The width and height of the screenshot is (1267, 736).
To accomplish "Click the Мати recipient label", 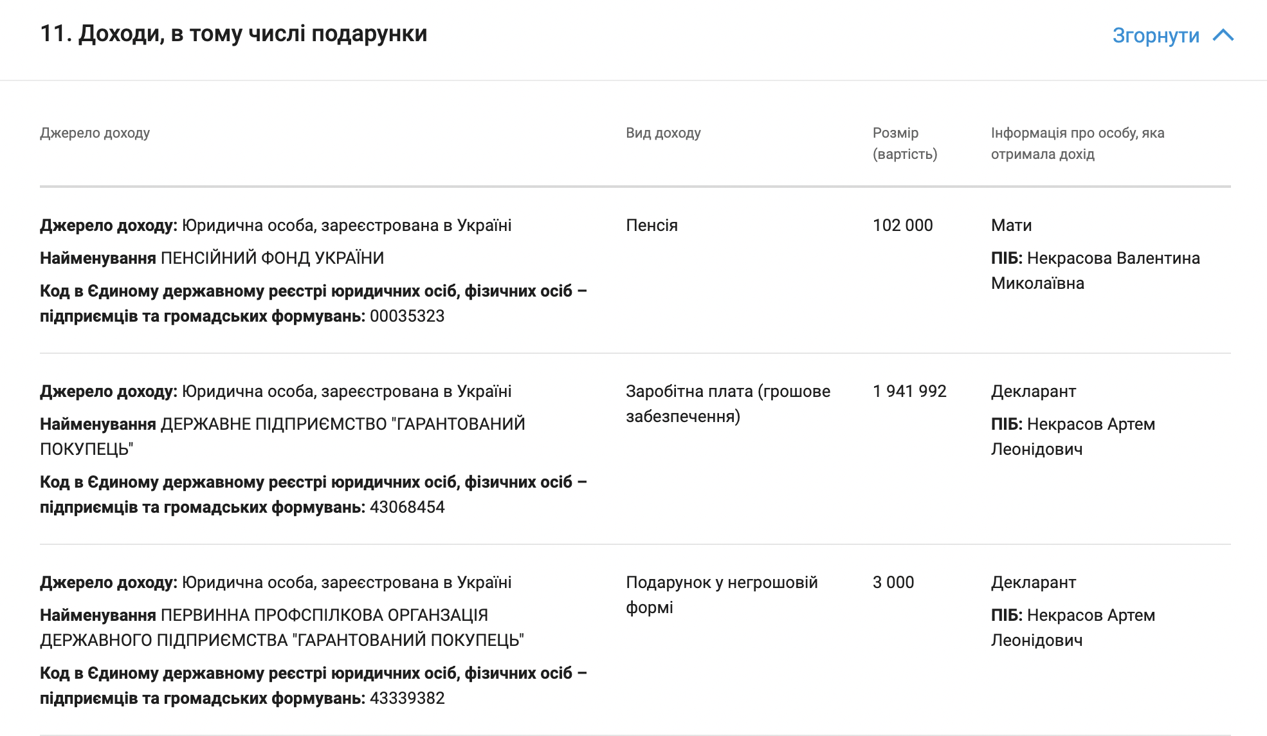I will click(x=1011, y=225).
